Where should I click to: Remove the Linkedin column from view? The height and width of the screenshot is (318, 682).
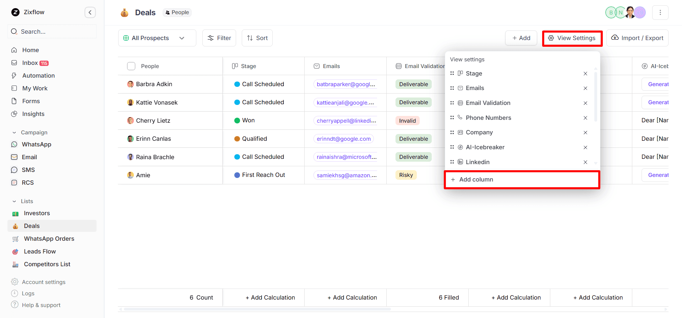pos(585,162)
